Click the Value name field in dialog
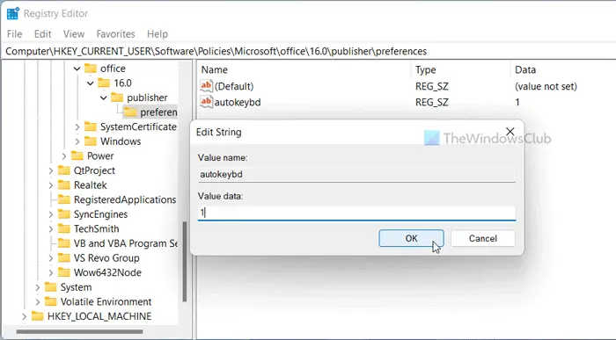 coord(356,175)
